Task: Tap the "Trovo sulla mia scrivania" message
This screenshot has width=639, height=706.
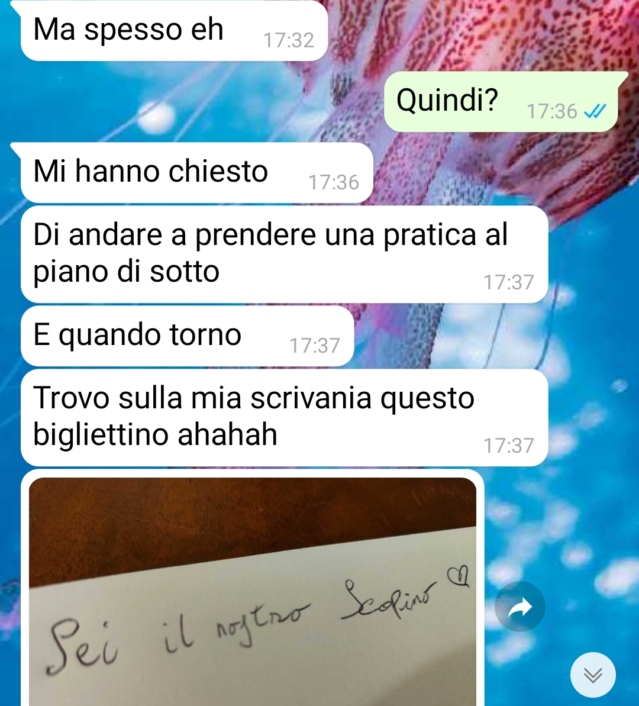Action: [284, 417]
